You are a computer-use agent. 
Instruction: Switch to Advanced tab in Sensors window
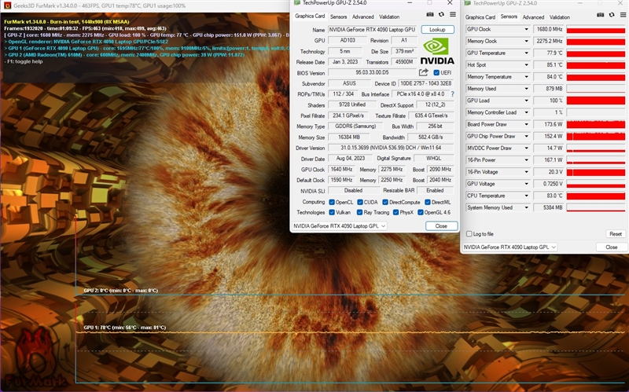pyautogui.click(x=533, y=17)
